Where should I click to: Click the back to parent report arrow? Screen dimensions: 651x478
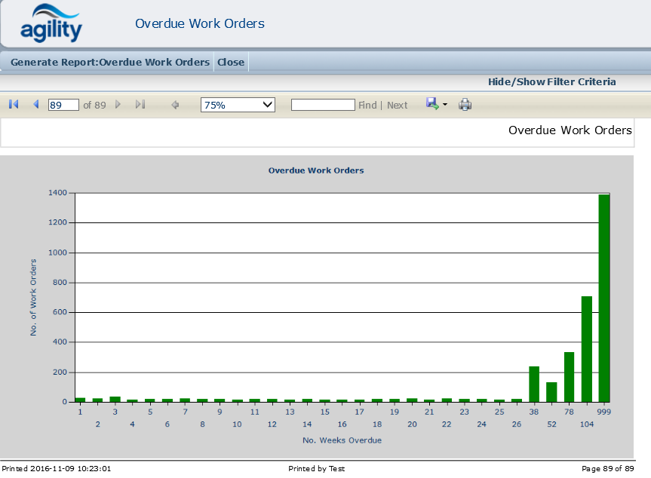(x=174, y=105)
